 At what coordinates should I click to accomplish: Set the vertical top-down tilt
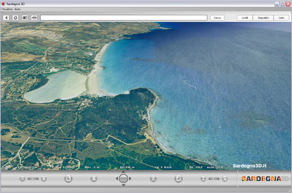coord(203,179)
